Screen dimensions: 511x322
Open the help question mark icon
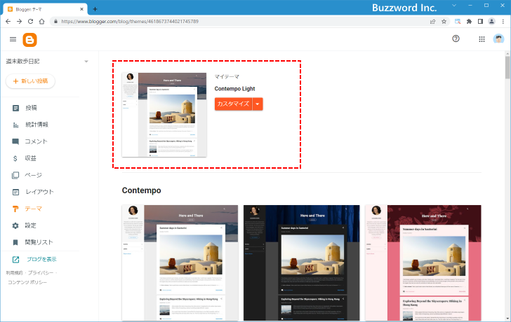pos(456,39)
